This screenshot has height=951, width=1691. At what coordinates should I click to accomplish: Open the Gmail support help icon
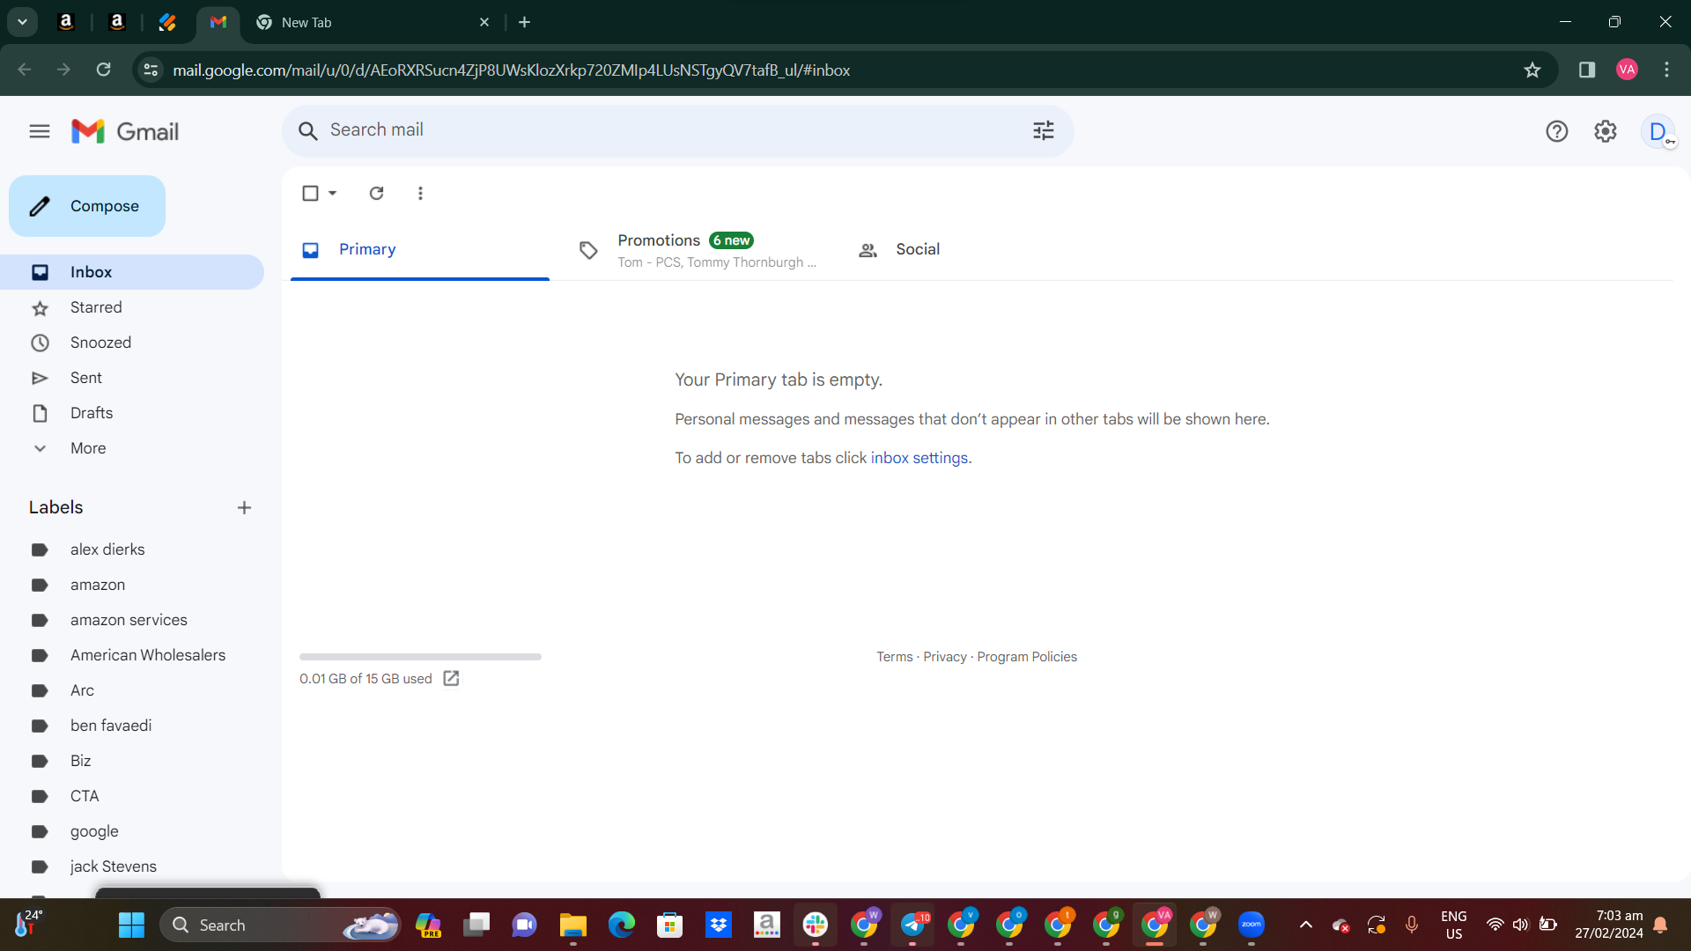[x=1556, y=131]
